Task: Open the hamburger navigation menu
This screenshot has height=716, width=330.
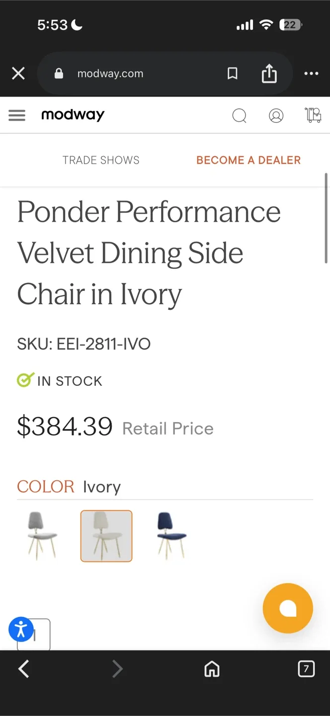Action: coord(16,115)
